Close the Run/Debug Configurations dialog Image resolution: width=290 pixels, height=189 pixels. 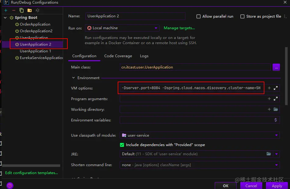[x=285, y=2]
